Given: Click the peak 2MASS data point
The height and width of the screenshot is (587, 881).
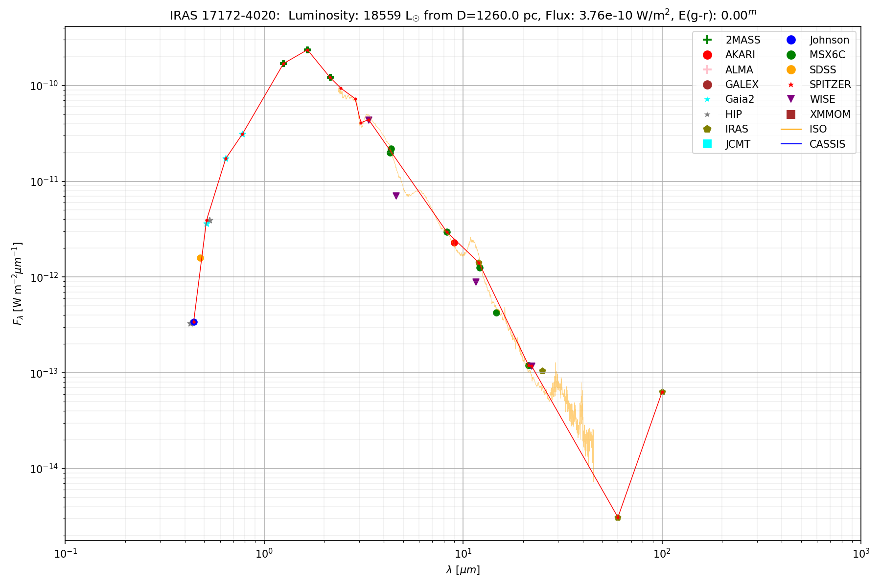Looking at the screenshot, I should pos(307,50).
